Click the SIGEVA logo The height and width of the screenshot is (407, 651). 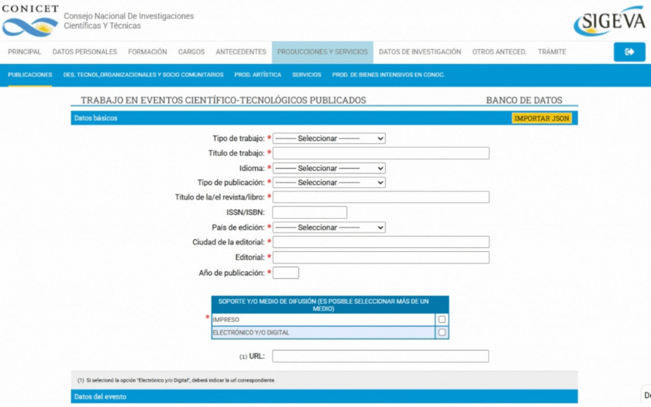click(609, 21)
